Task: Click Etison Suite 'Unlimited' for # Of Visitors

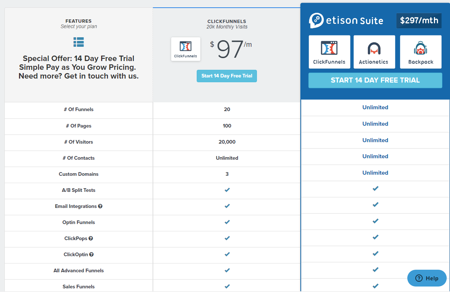Action: coord(375,140)
